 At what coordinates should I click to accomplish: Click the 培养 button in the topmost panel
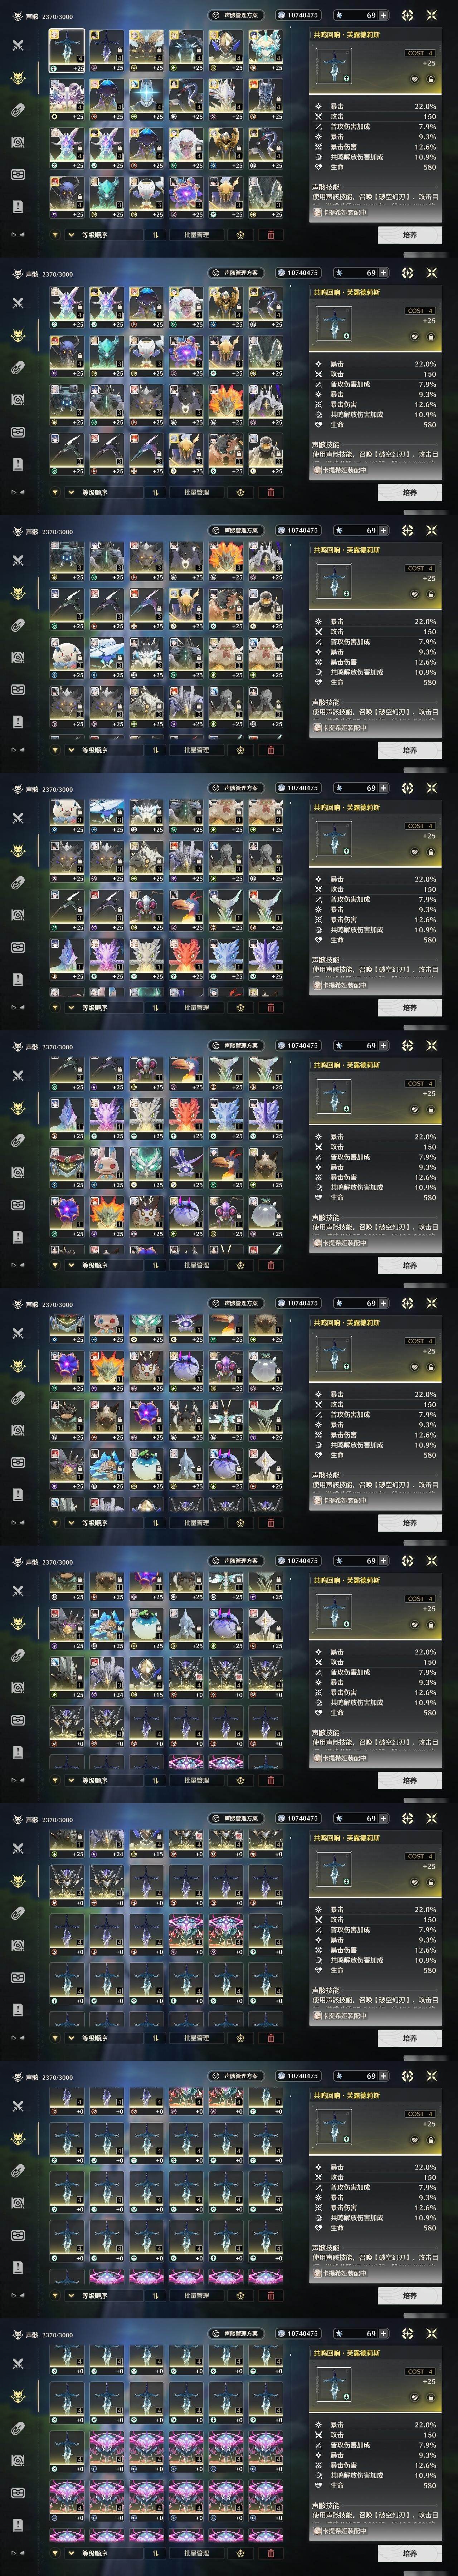409,235
